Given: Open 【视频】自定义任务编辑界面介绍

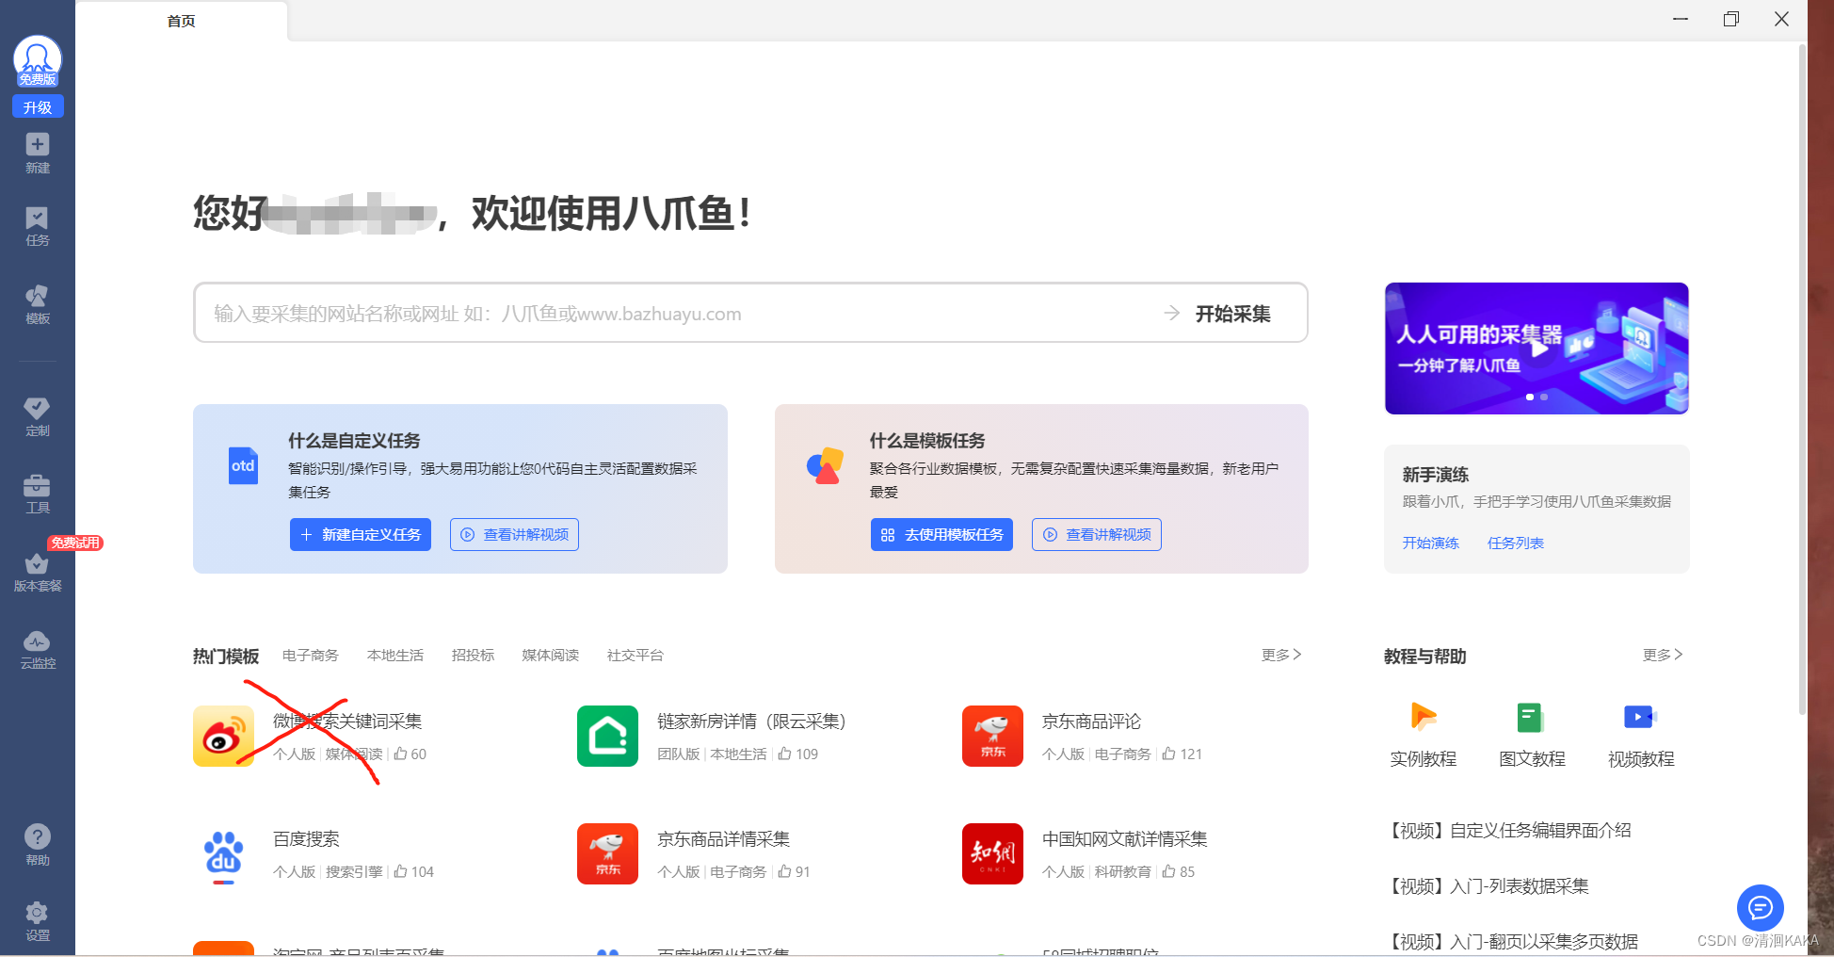Looking at the screenshot, I should (1510, 831).
